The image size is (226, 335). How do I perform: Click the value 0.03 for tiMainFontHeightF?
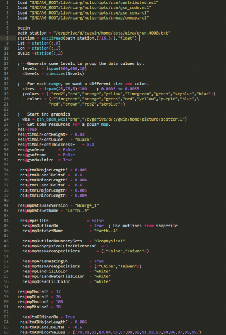[80, 135]
